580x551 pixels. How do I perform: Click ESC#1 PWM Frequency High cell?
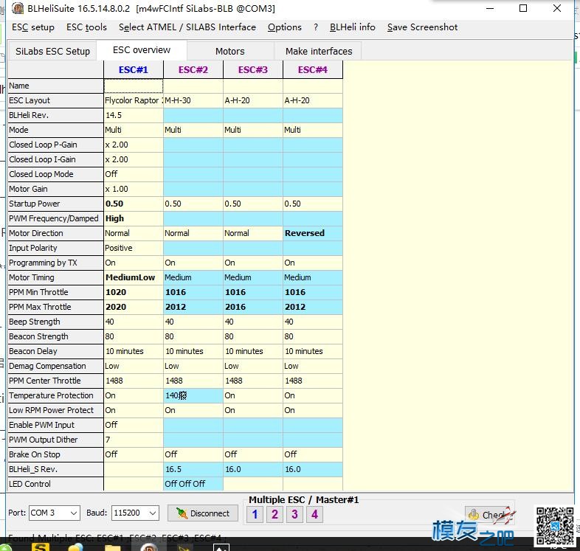134,218
